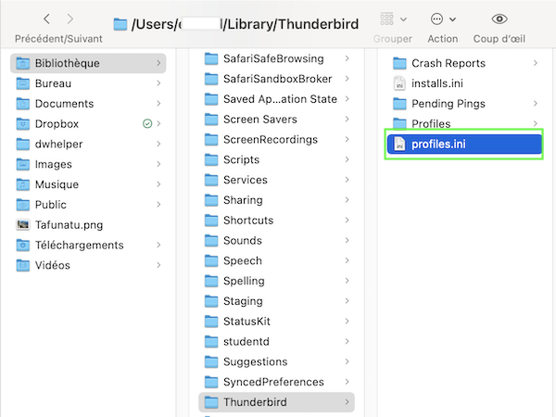Viewport: 556px width, 417px height.
Task: Select the Sounds folder icon
Action: [211, 240]
